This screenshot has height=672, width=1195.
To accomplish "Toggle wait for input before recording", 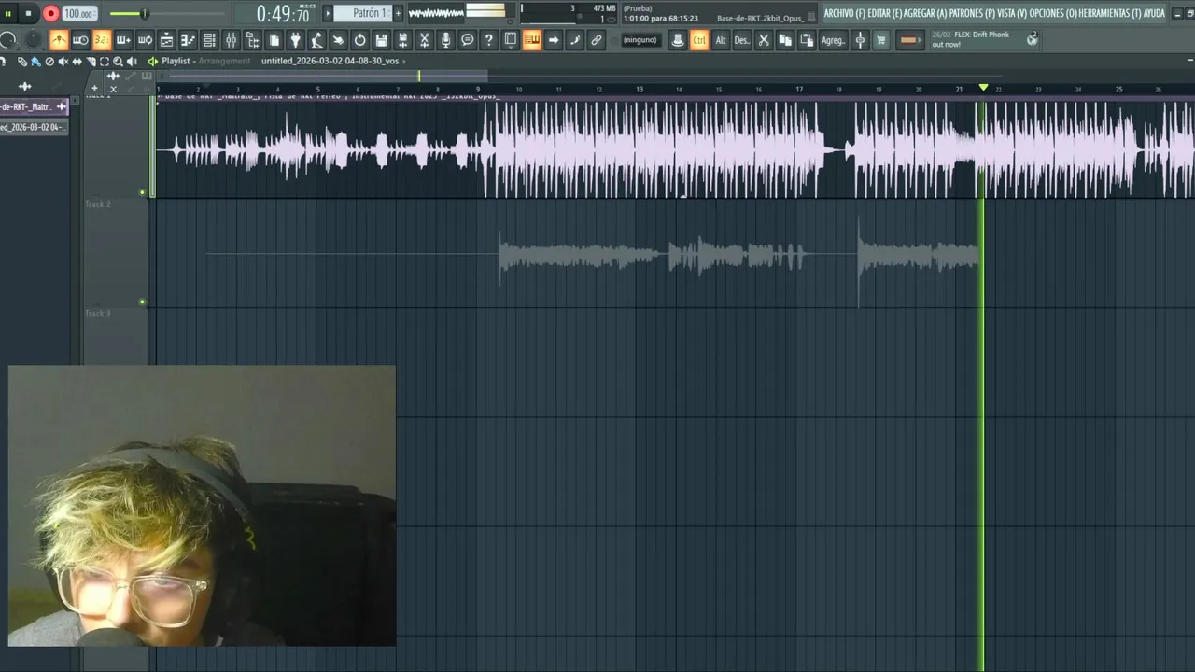I will [80, 40].
